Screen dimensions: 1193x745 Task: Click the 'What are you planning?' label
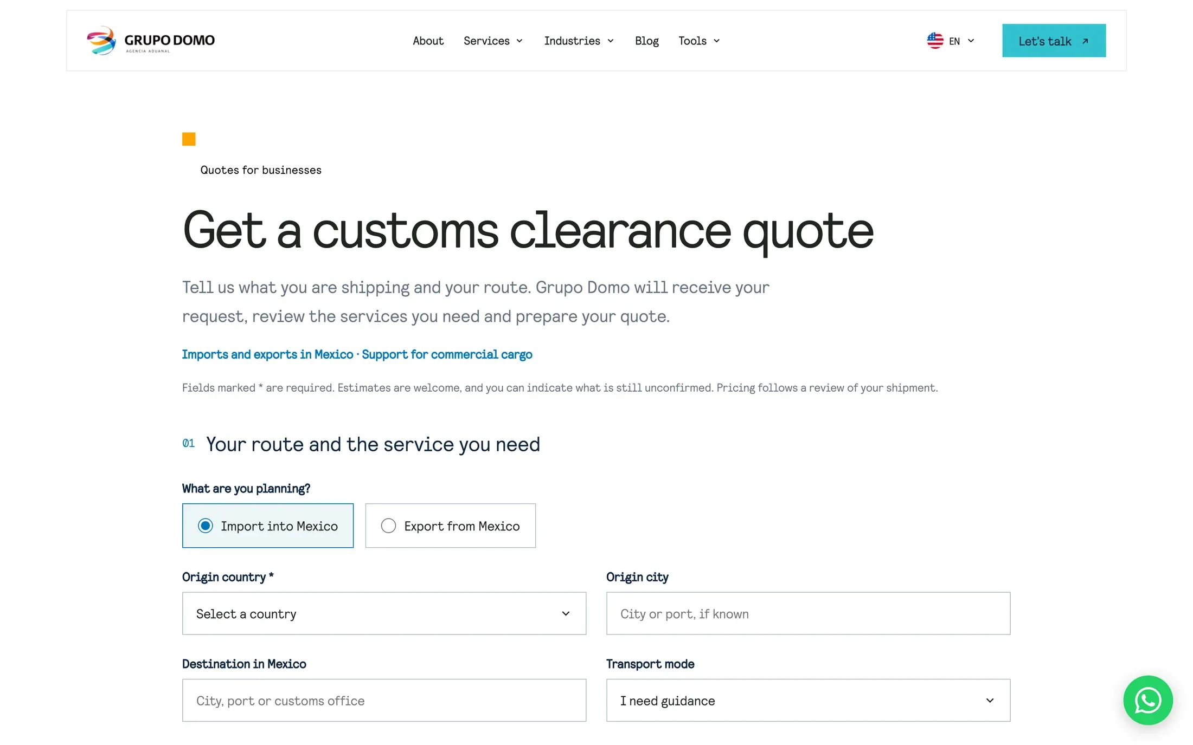246,489
